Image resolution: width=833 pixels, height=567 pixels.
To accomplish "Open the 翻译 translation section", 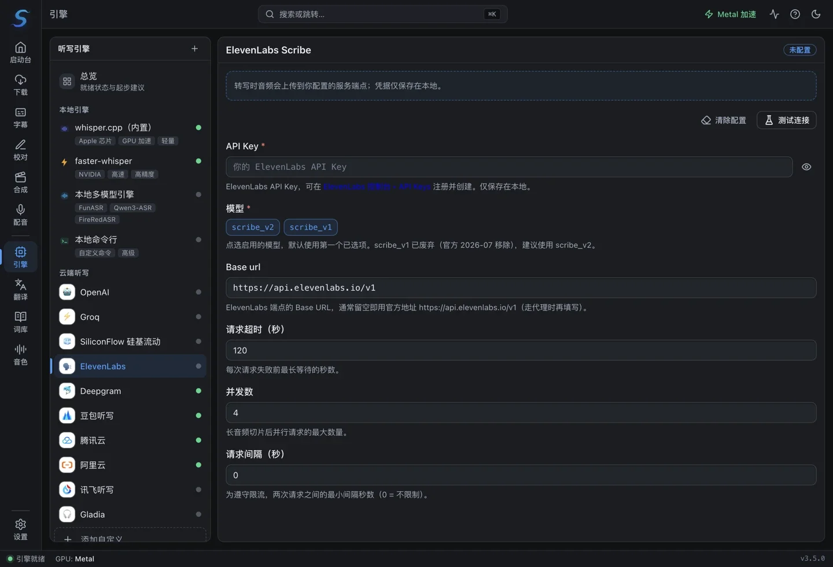I will coord(20,289).
